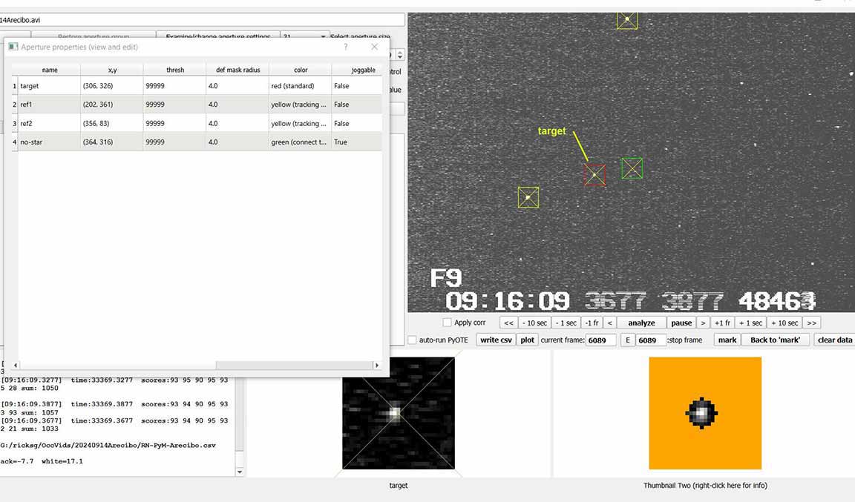The image size is (855, 502).
Task: Click the analyze button
Action: pos(641,323)
